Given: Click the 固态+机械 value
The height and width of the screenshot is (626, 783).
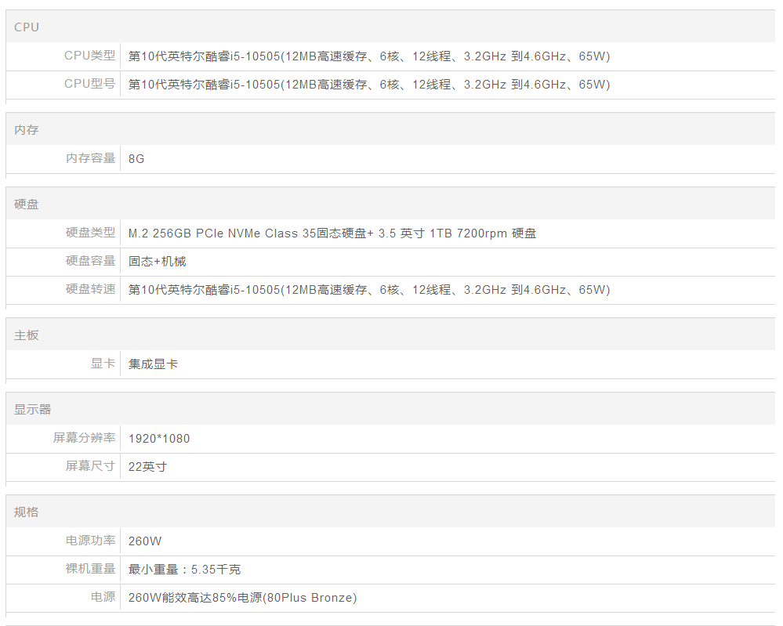Looking at the screenshot, I should click(157, 261).
